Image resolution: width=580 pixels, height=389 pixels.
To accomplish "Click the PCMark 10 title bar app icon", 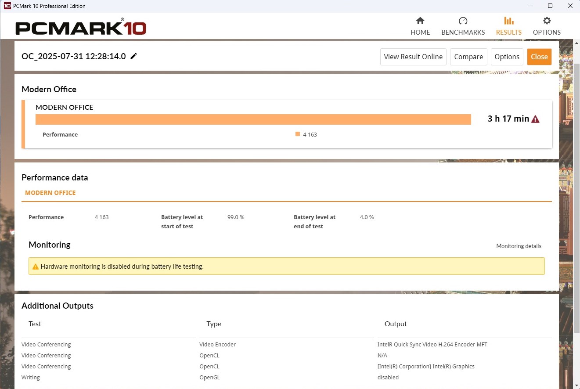I will click(x=7, y=6).
